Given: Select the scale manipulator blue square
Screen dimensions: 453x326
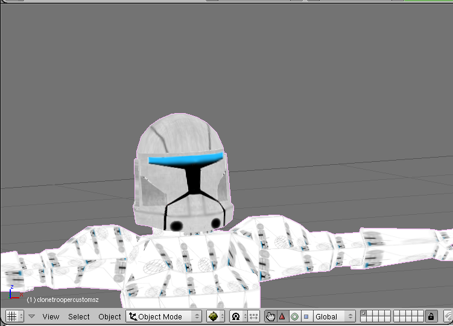Looking at the screenshot, I should tap(306, 316).
